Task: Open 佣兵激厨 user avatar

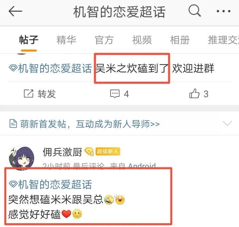Action: (x=21, y=158)
